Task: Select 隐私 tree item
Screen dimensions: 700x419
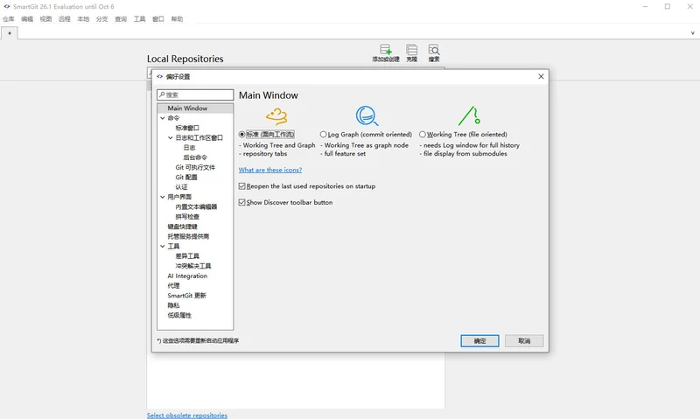Action: click(x=173, y=305)
